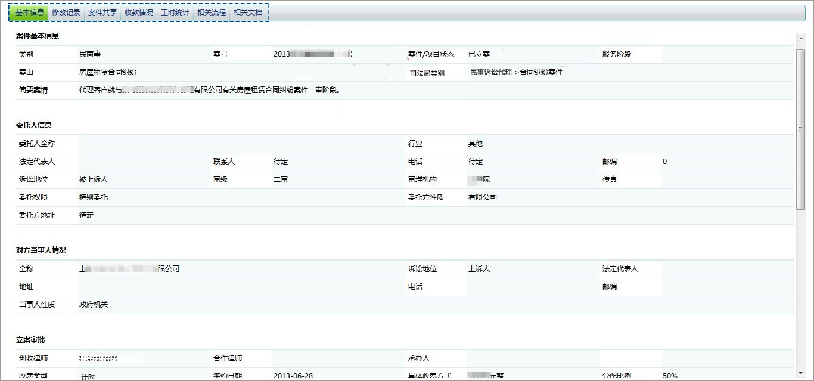The width and height of the screenshot is (814, 381).
Task: View the 收款情况 tab
Action: [139, 13]
